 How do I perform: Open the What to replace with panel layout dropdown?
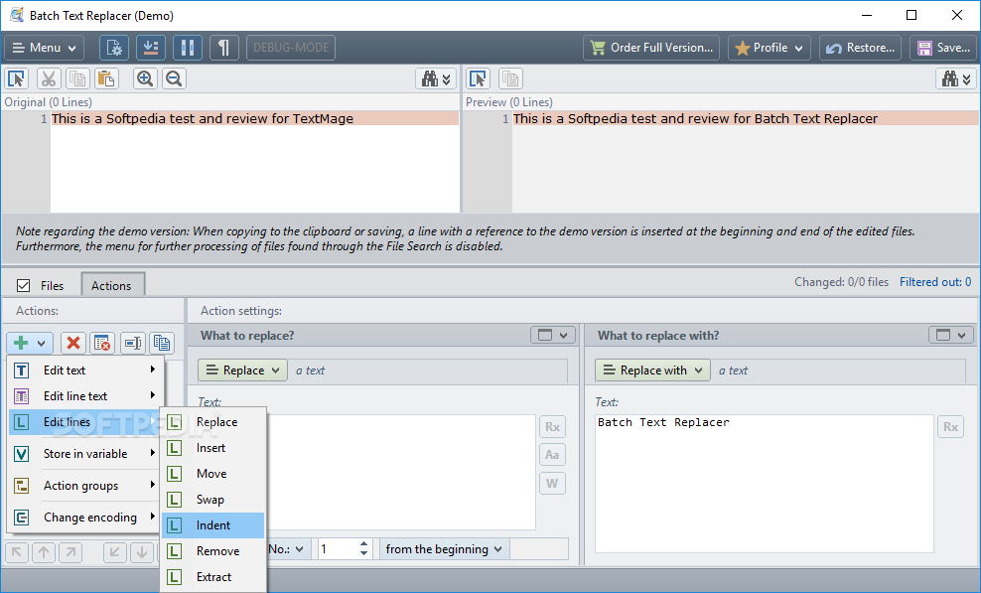point(951,335)
